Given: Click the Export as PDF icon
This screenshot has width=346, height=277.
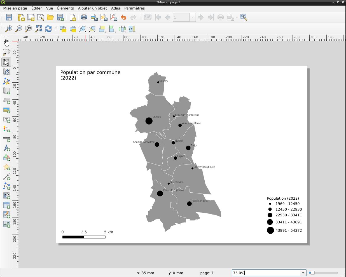Looking at the screenshot, I should (114, 18).
